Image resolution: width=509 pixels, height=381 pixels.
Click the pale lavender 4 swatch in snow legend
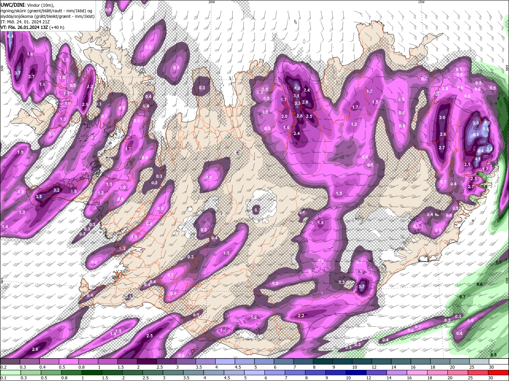coord(225,362)
